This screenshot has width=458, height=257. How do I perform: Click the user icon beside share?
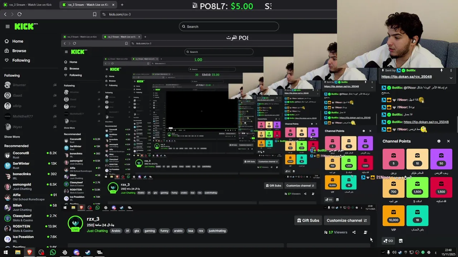point(365,232)
